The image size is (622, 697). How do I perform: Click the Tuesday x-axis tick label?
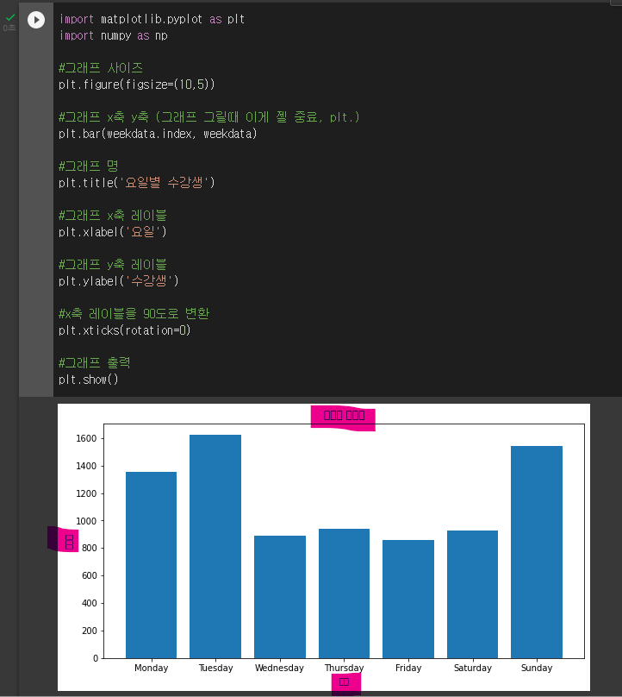click(215, 668)
